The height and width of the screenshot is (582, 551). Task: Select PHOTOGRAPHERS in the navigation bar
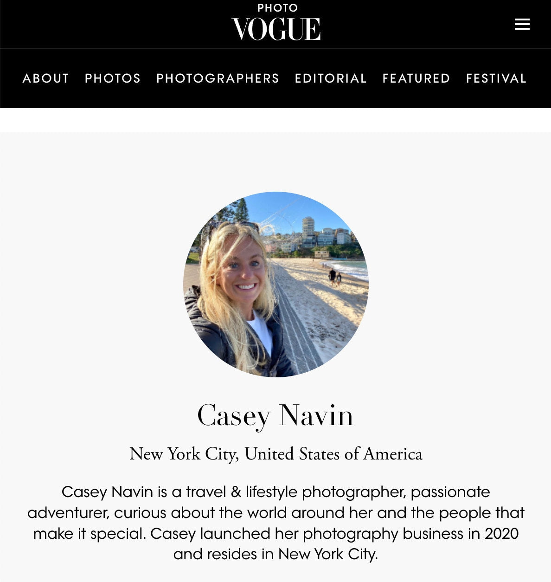218,78
